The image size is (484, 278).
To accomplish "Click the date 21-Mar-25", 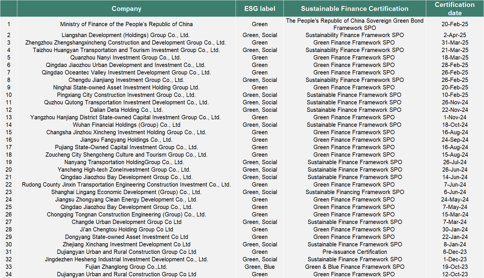I will point(455,50).
